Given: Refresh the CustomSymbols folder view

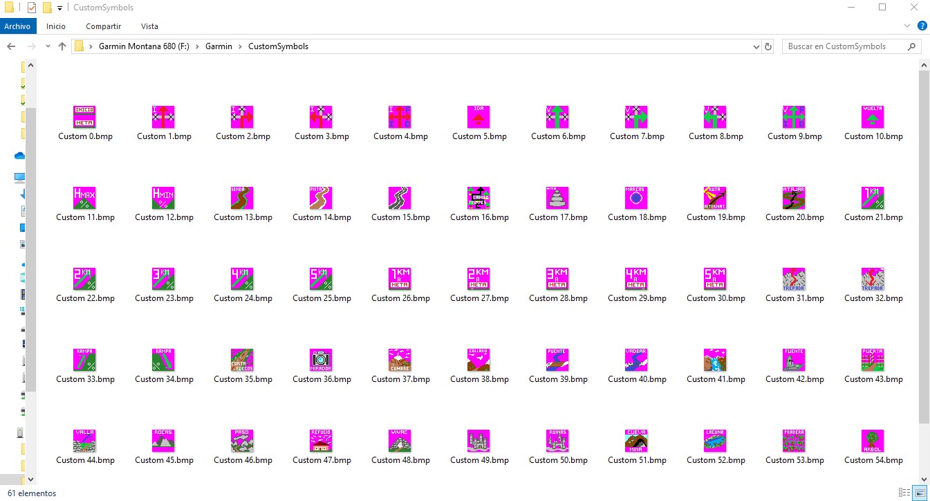Looking at the screenshot, I should click(768, 46).
